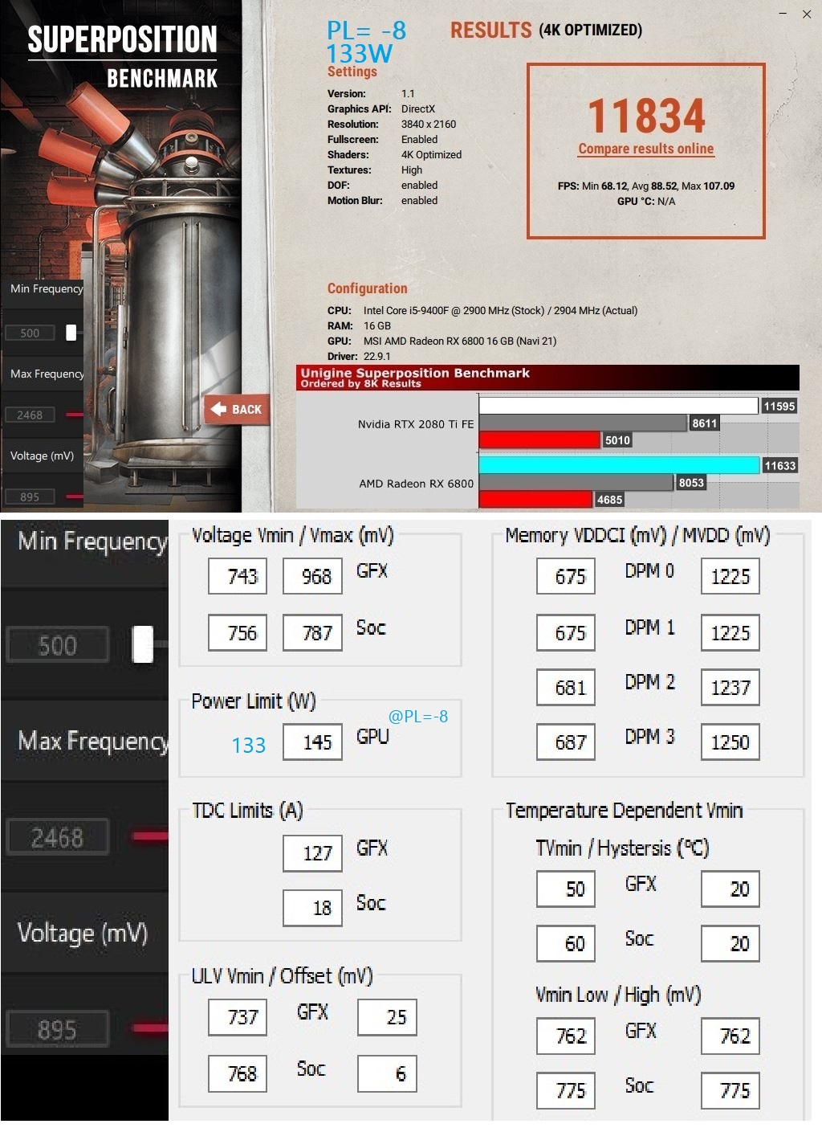Viewport: 822px width, 1128px height.
Task: Click the chart value 11595
Action: [779, 407]
